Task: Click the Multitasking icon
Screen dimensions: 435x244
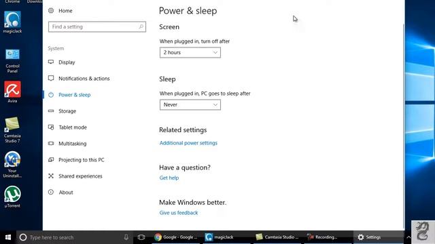Action: tap(51, 143)
